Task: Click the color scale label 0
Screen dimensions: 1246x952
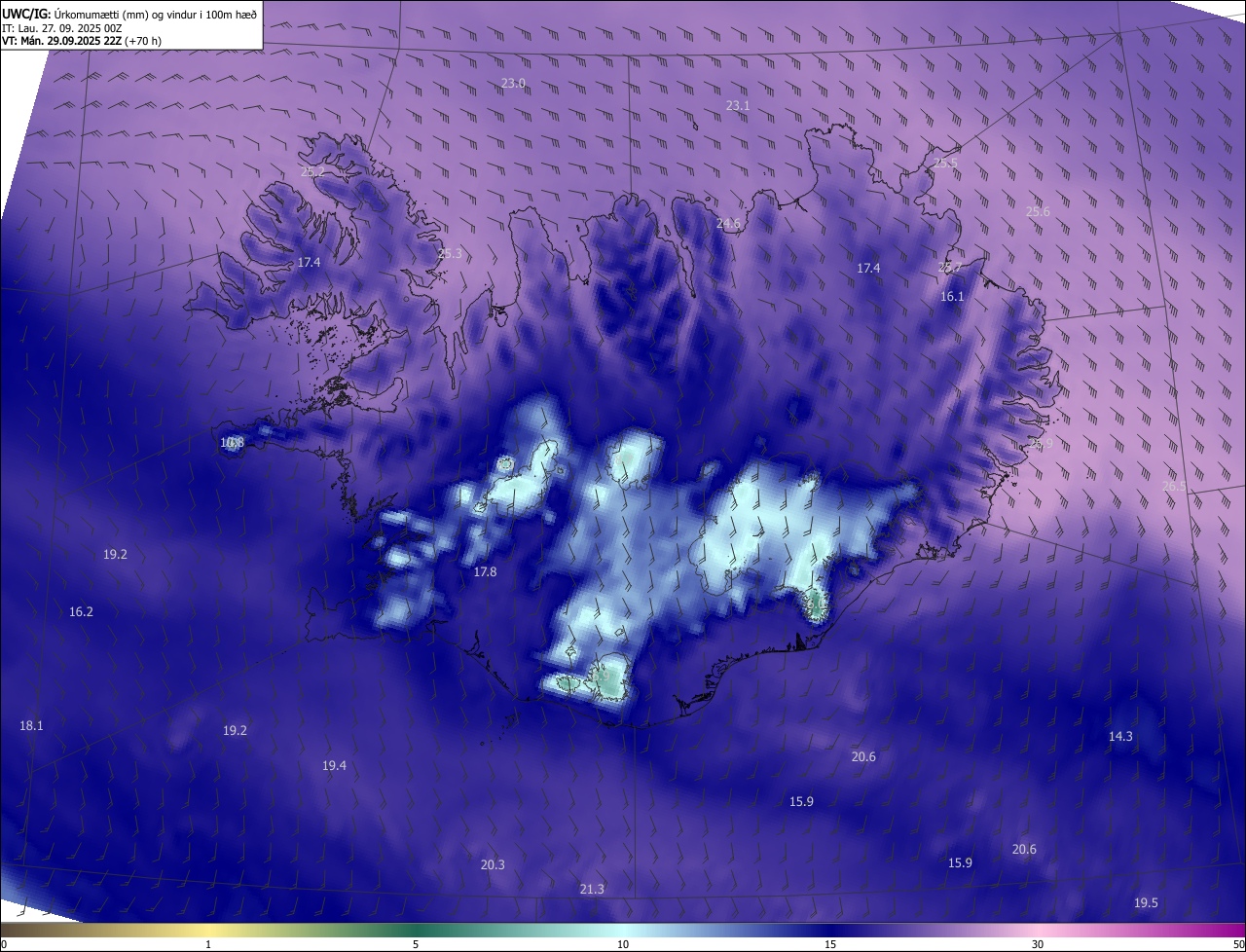Action: (x=4, y=945)
